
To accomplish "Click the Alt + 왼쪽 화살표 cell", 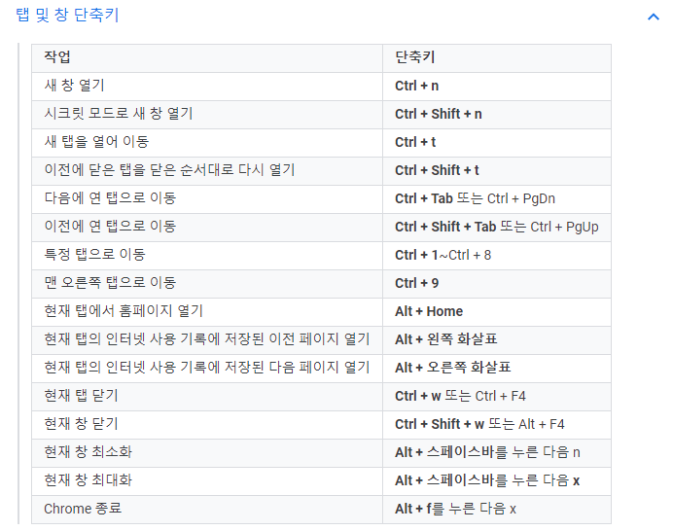I will pos(497,339).
